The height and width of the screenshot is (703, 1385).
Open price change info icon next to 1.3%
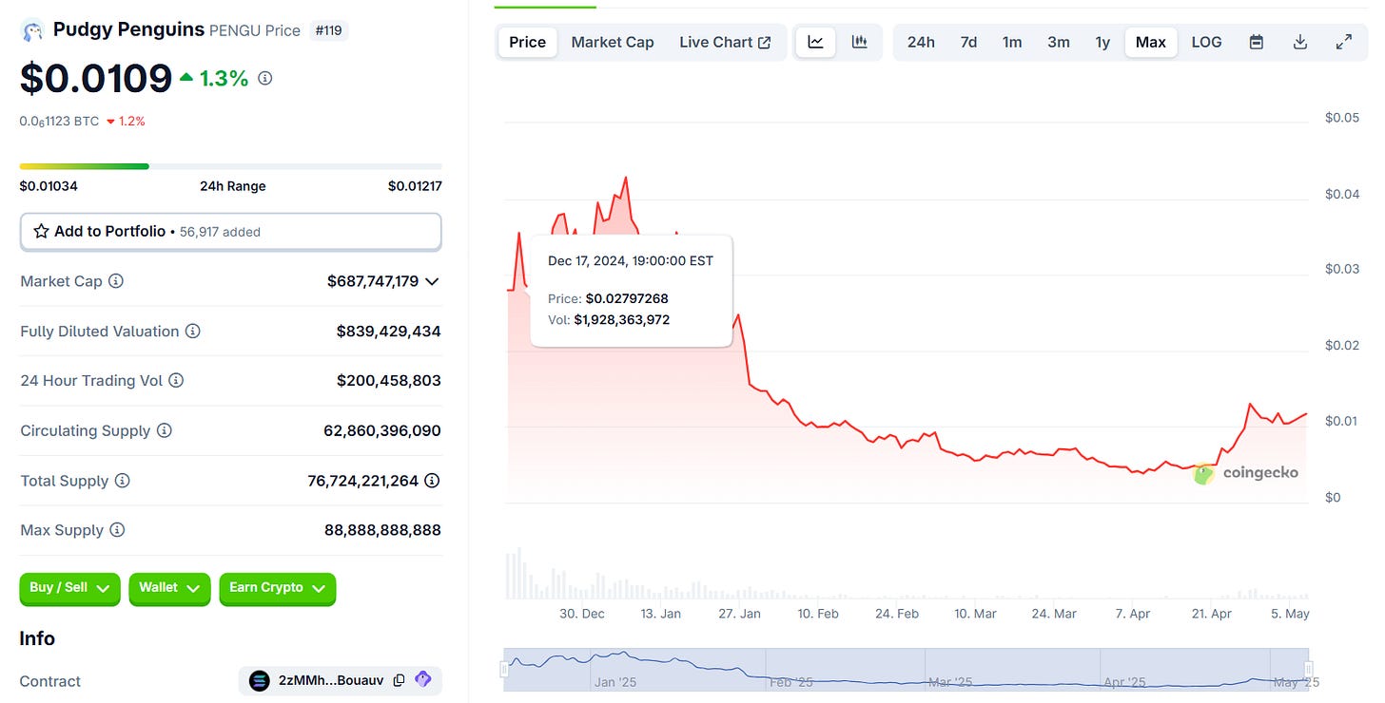pyautogui.click(x=265, y=78)
